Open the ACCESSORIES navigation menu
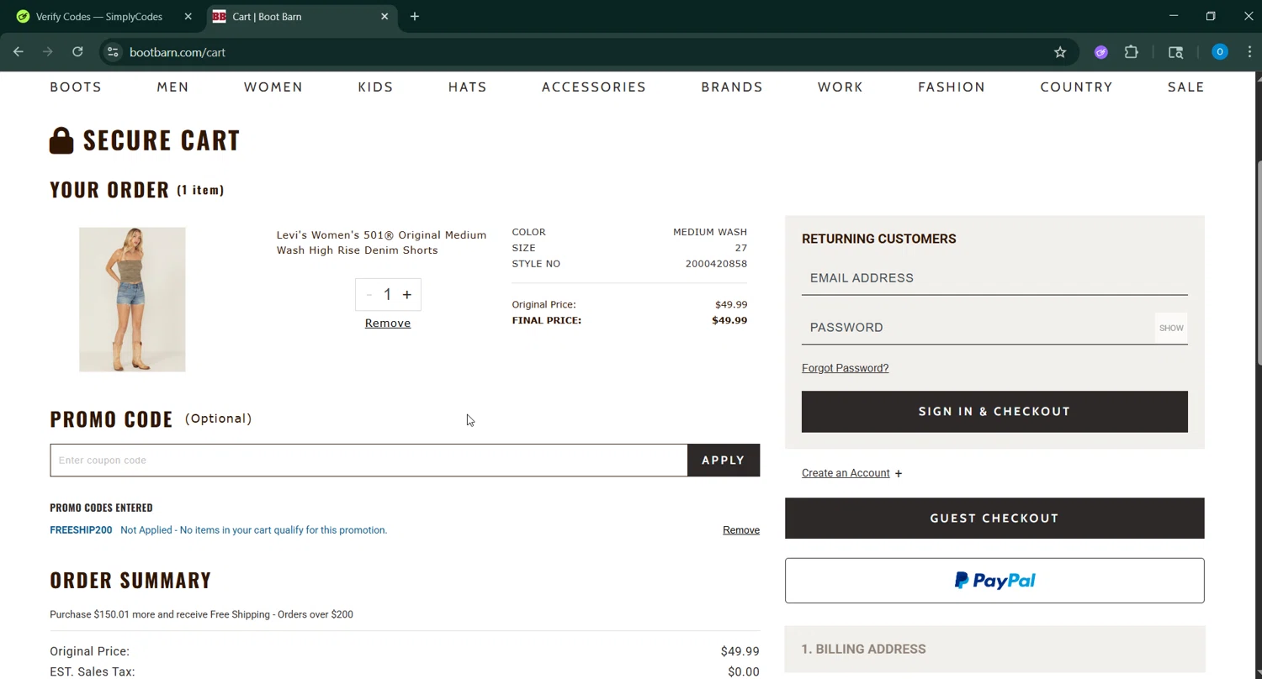Screen dimensions: 1262x679 pyautogui.click(x=594, y=87)
